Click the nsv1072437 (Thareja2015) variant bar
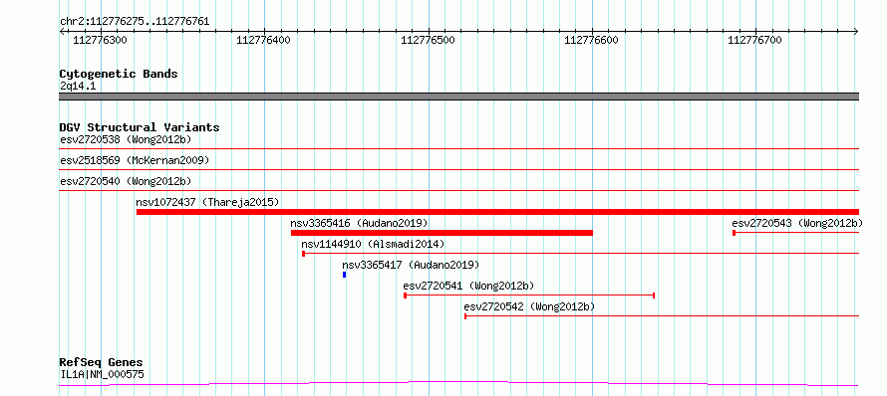 [497, 212]
